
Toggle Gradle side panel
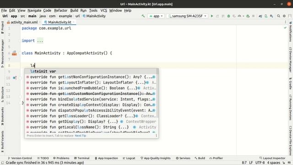point(290,83)
